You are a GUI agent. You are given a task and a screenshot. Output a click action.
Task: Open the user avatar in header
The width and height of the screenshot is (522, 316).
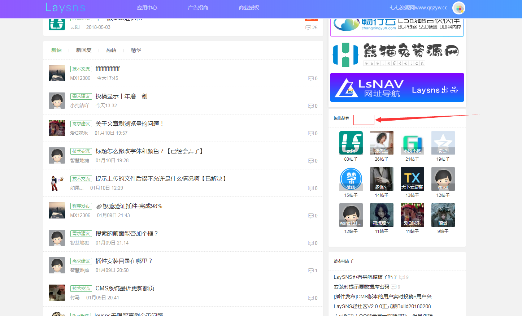click(458, 8)
